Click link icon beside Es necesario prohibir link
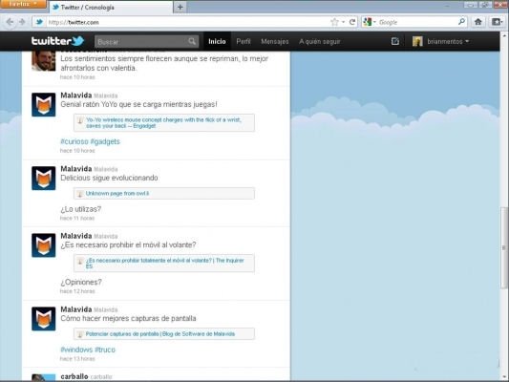This screenshot has width=509, height=382. 80,261
